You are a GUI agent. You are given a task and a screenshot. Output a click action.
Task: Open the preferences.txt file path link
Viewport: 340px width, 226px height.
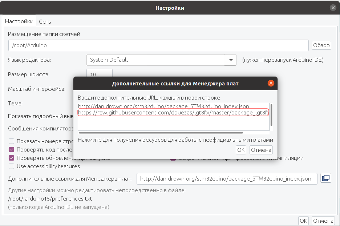point(50,199)
